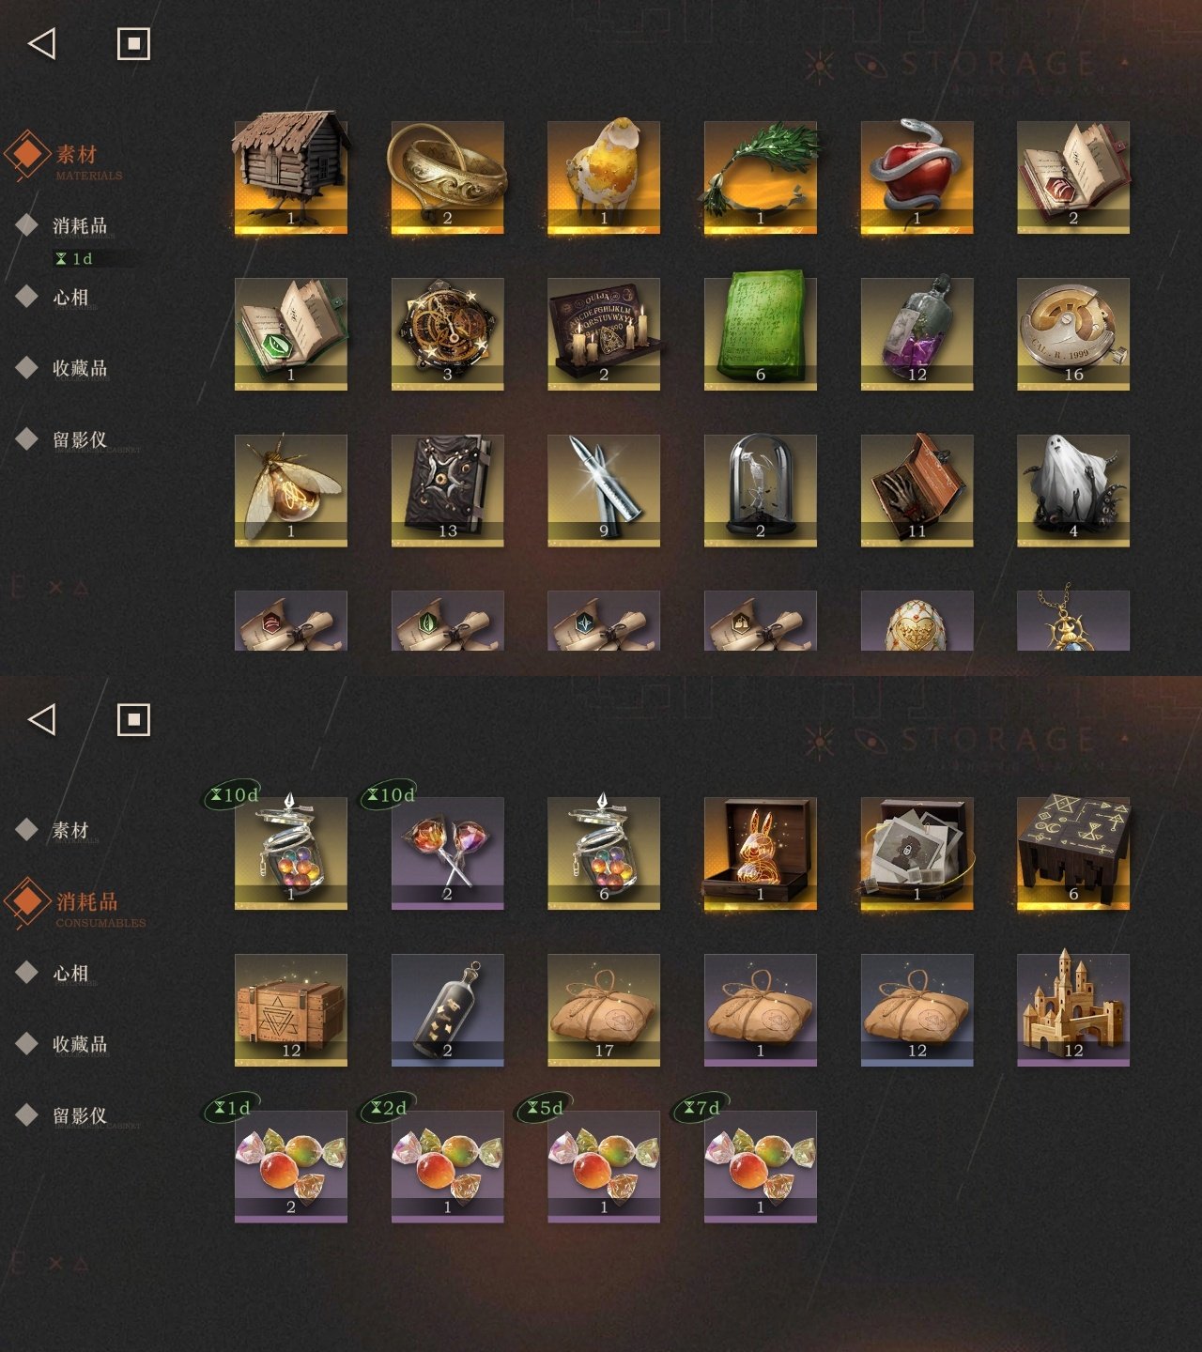
Task: Select the glowing rabbit in box item
Action: (761, 853)
